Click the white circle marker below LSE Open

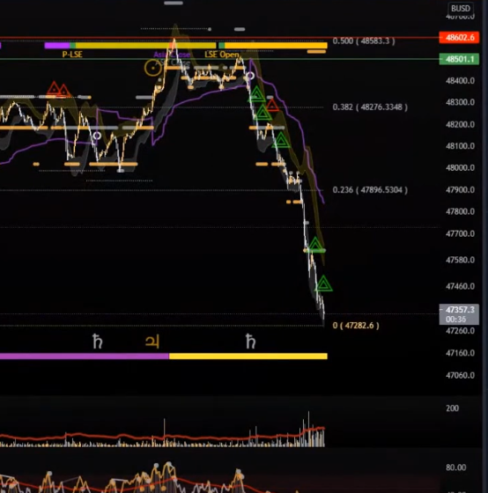coord(250,76)
